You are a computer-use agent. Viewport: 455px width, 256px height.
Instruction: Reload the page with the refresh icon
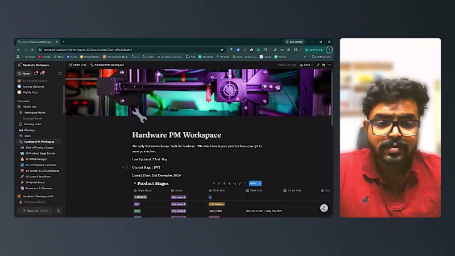(32, 50)
